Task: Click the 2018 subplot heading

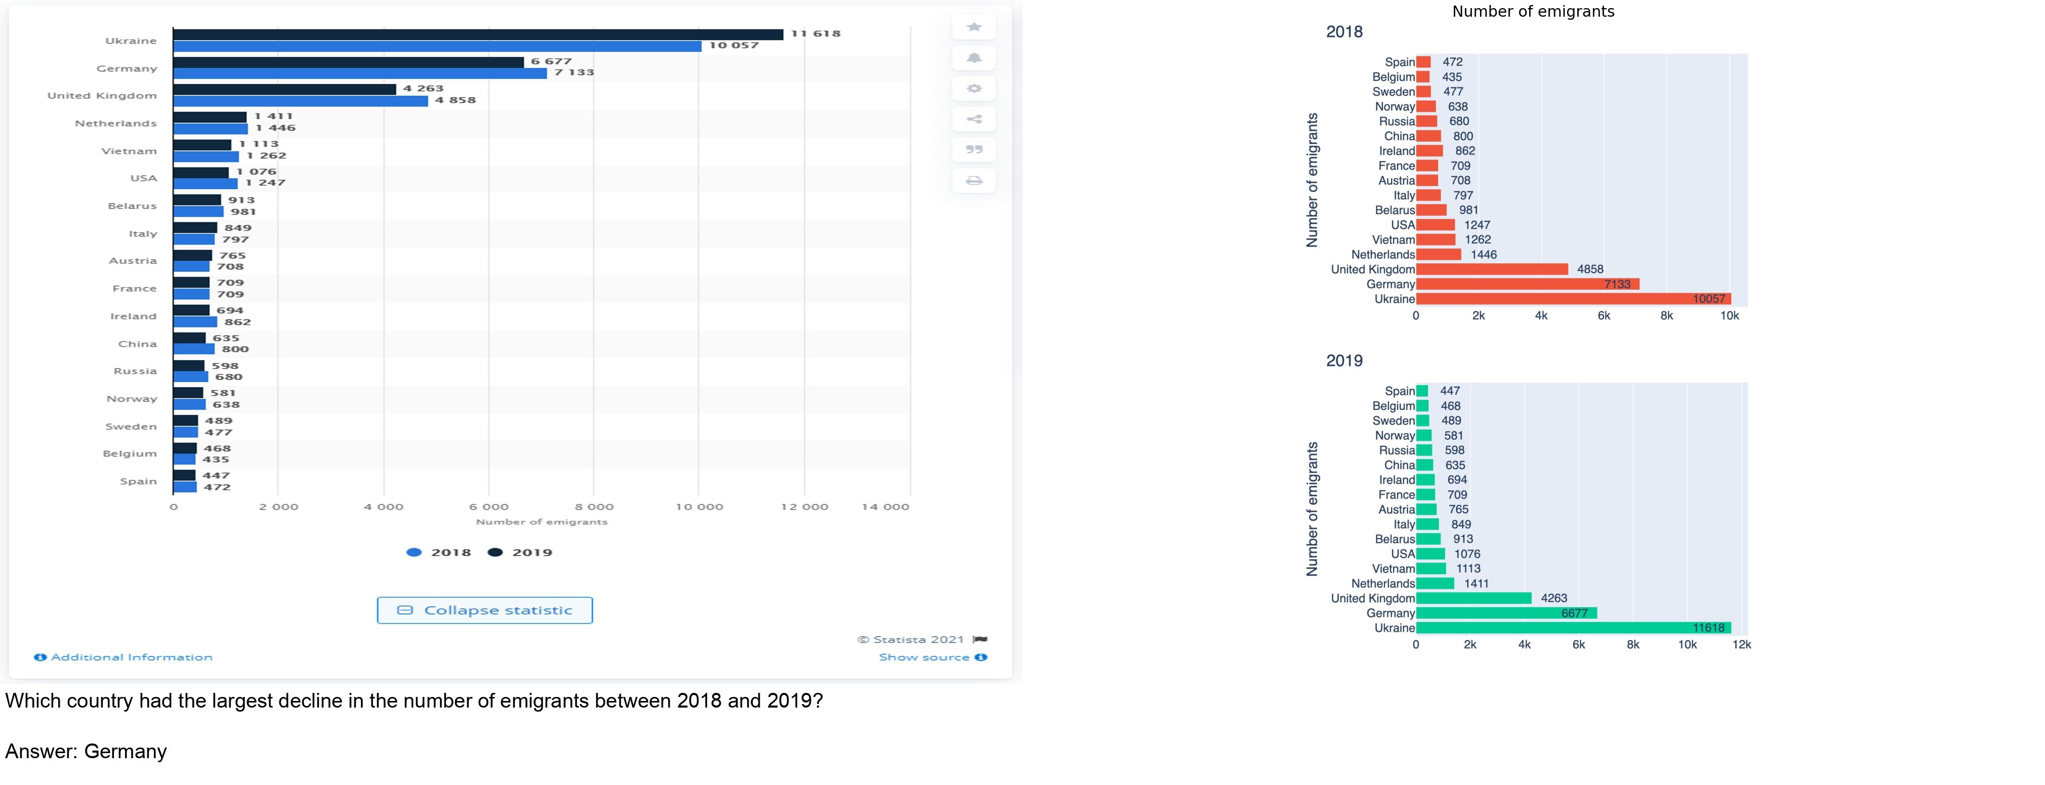Action: pyautogui.click(x=1344, y=32)
